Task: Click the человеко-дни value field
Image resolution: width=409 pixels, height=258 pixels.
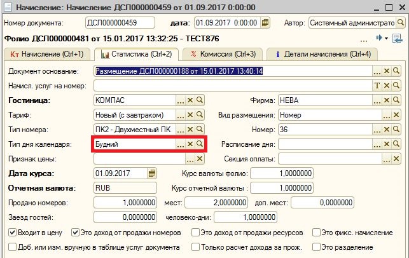Action: 246,217
